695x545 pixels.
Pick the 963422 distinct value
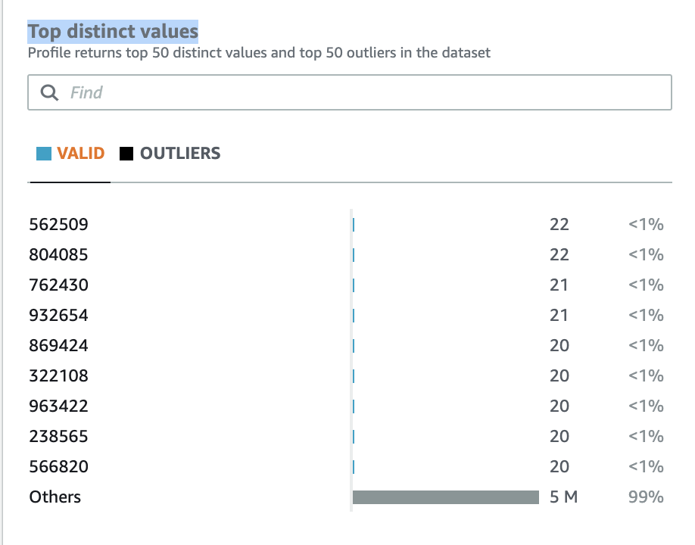(x=58, y=406)
